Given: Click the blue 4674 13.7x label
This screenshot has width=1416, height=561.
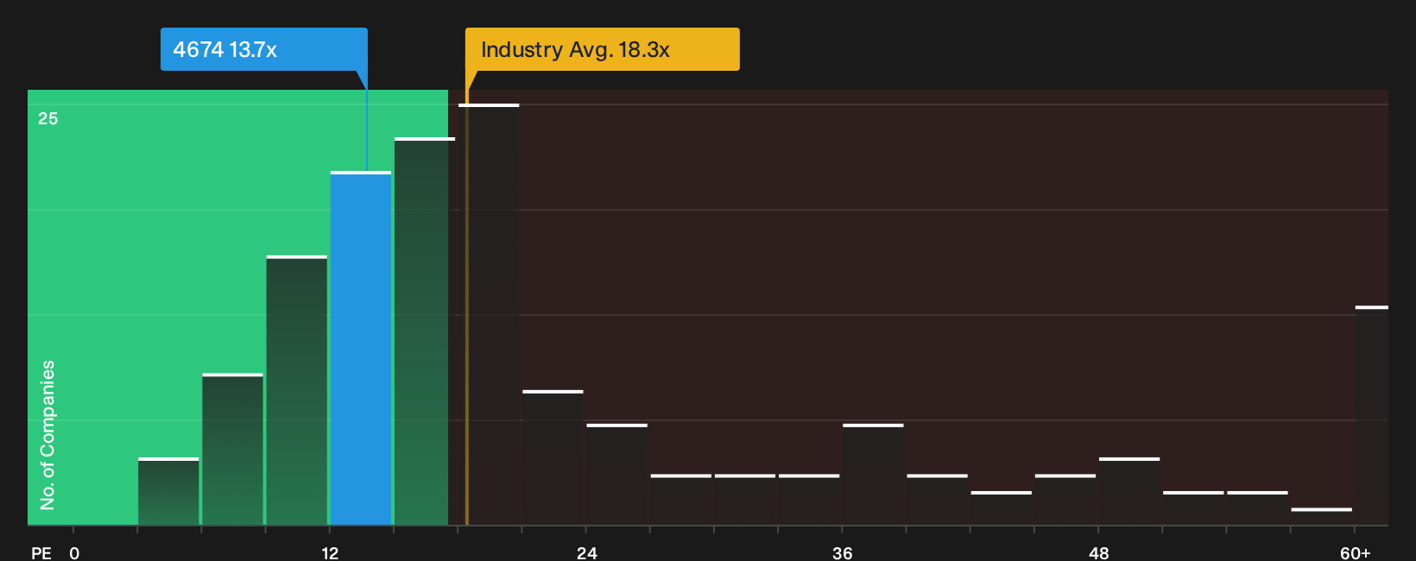Looking at the screenshot, I should (263, 49).
